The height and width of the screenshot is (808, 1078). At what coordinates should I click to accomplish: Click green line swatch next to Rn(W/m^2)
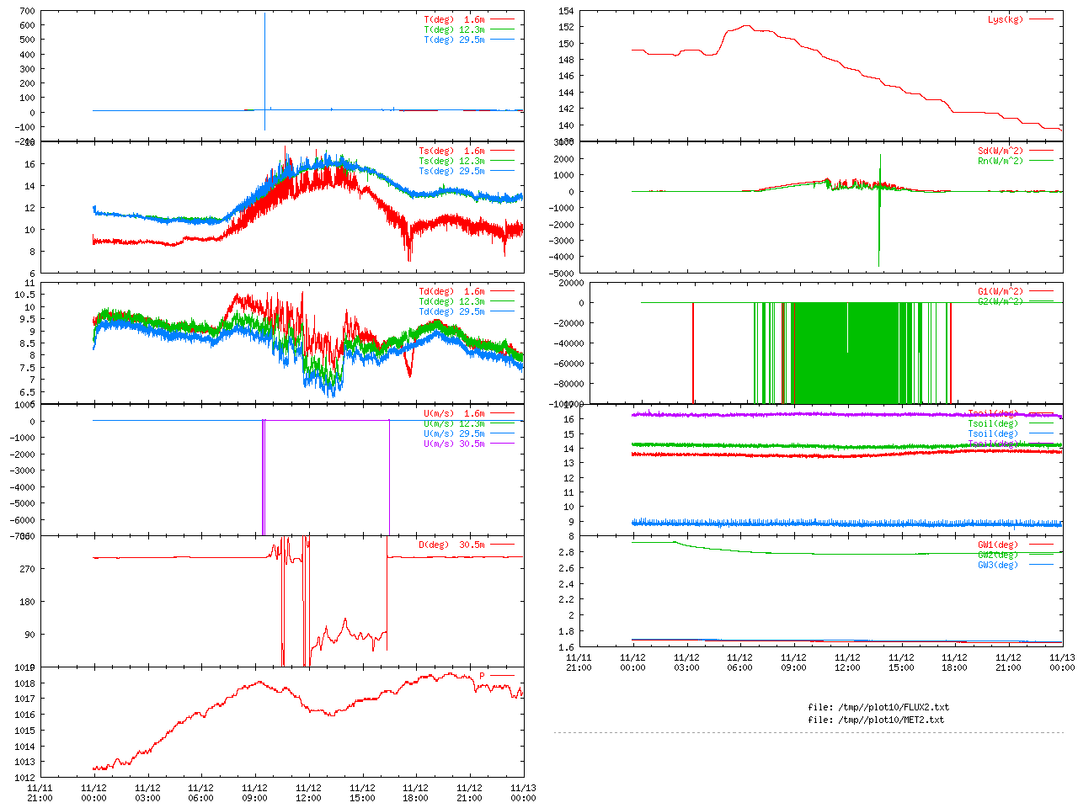click(1040, 161)
